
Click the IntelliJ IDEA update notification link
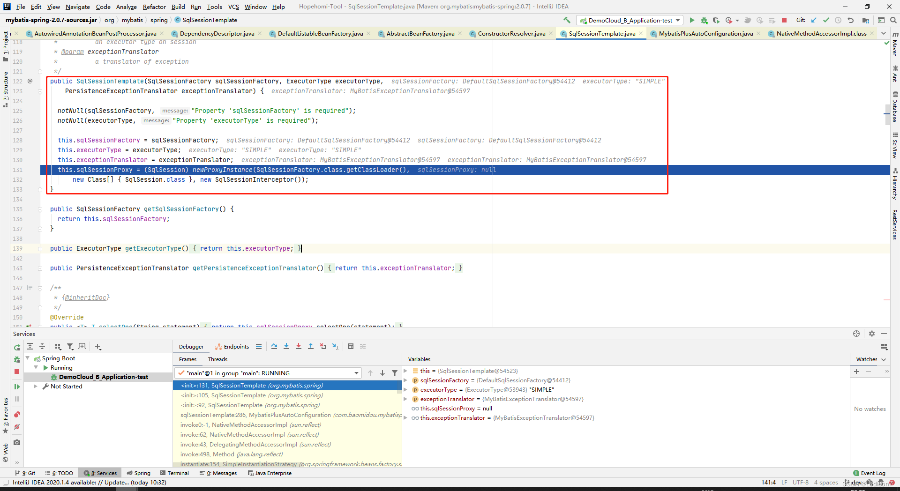point(90,482)
